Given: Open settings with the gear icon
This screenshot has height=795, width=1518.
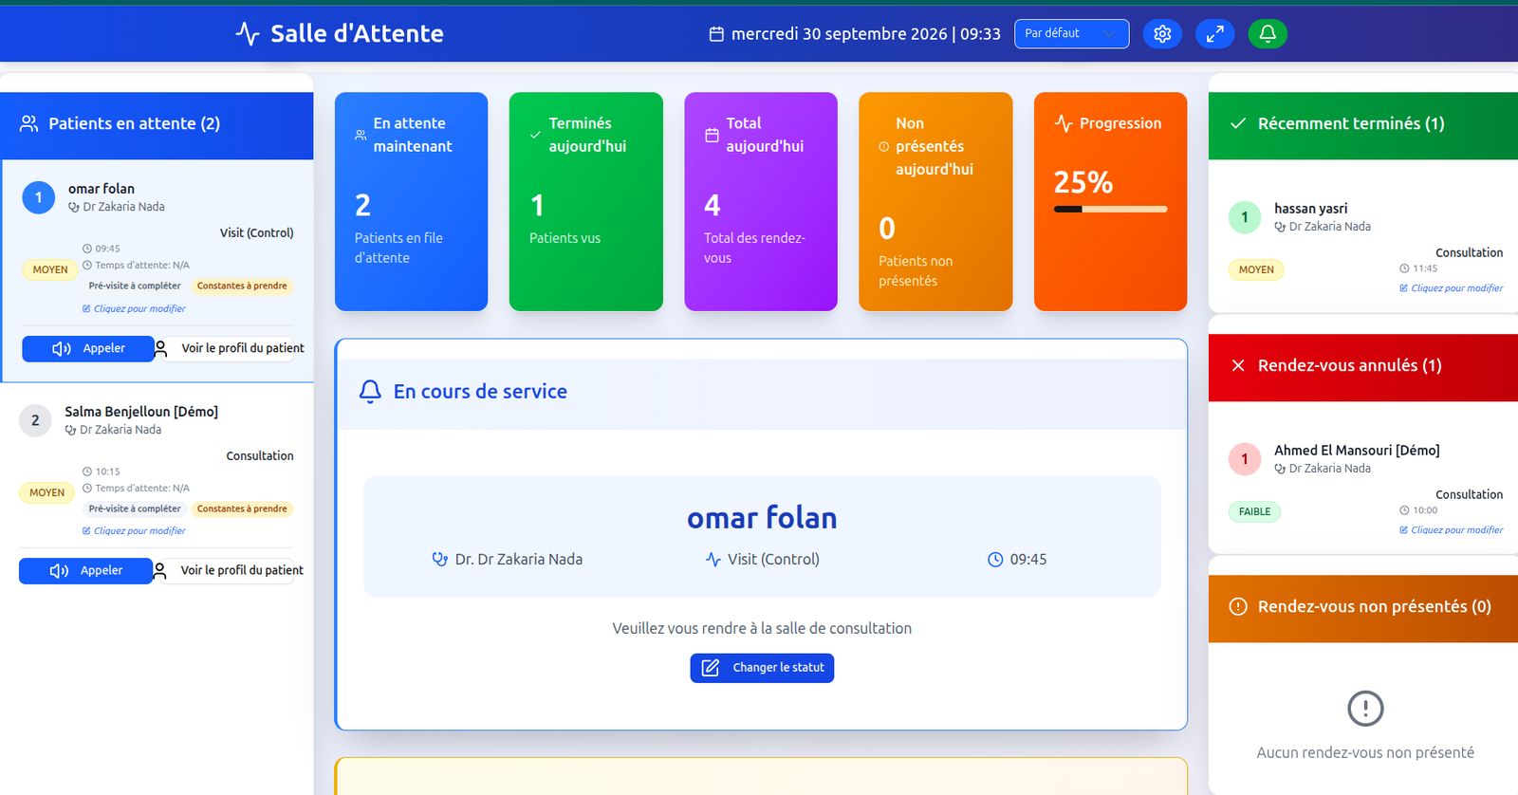Looking at the screenshot, I should coord(1162,34).
